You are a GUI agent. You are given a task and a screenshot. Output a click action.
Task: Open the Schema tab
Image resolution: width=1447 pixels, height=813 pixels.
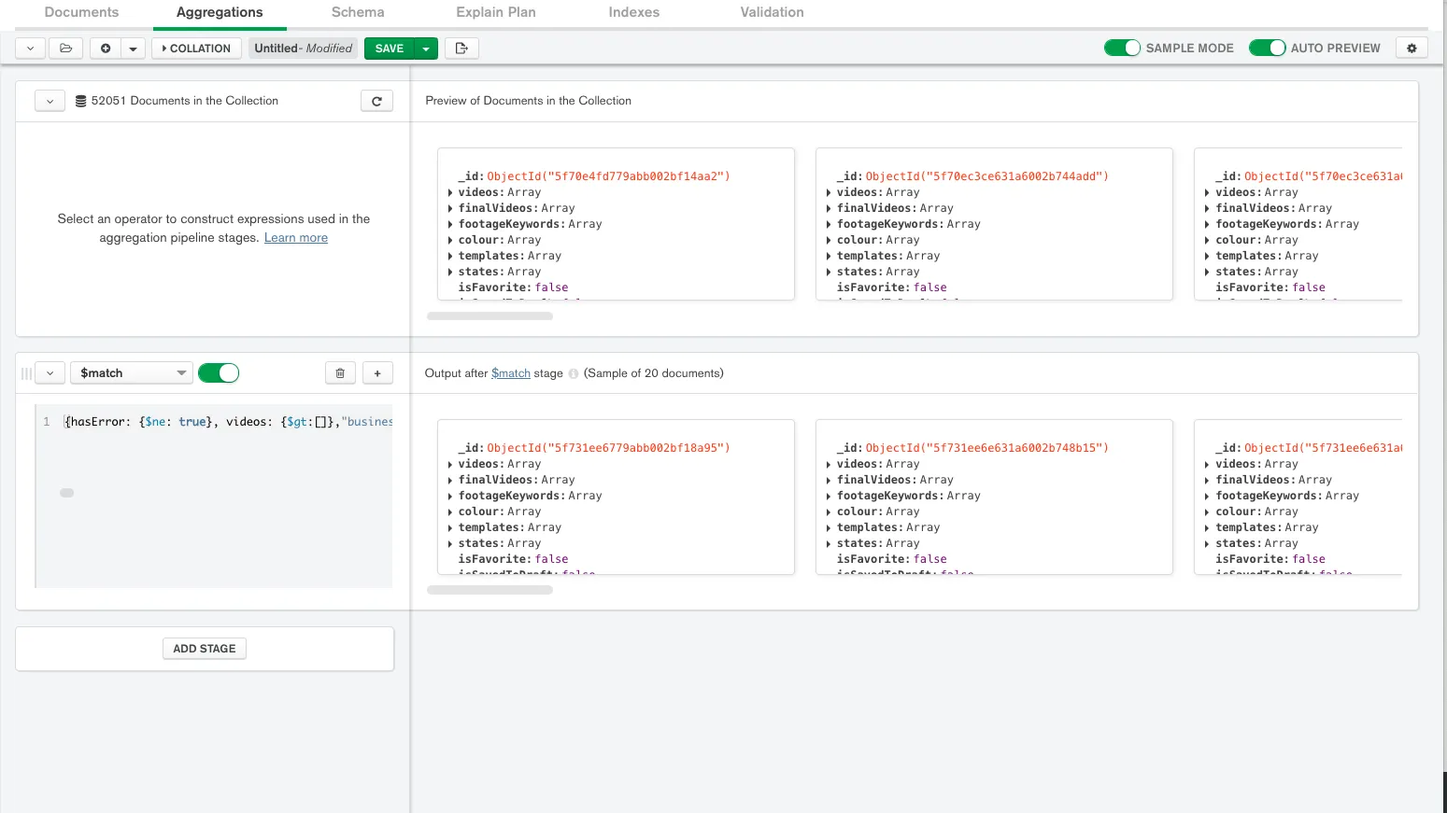click(358, 12)
